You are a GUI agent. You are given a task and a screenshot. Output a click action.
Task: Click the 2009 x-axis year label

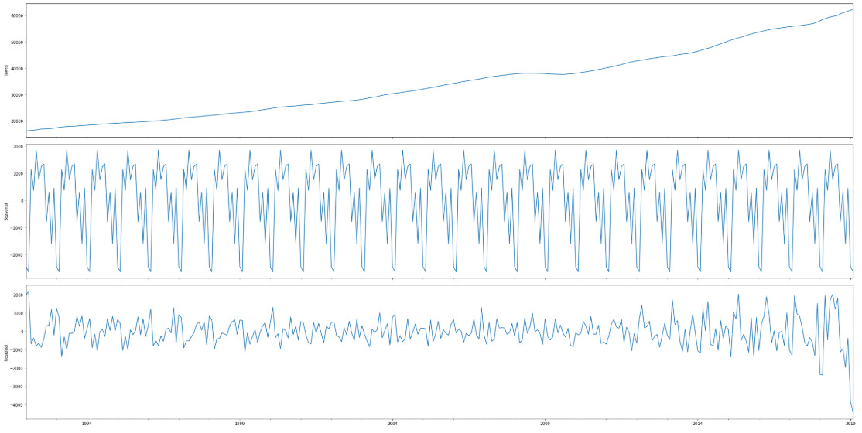[x=545, y=424]
